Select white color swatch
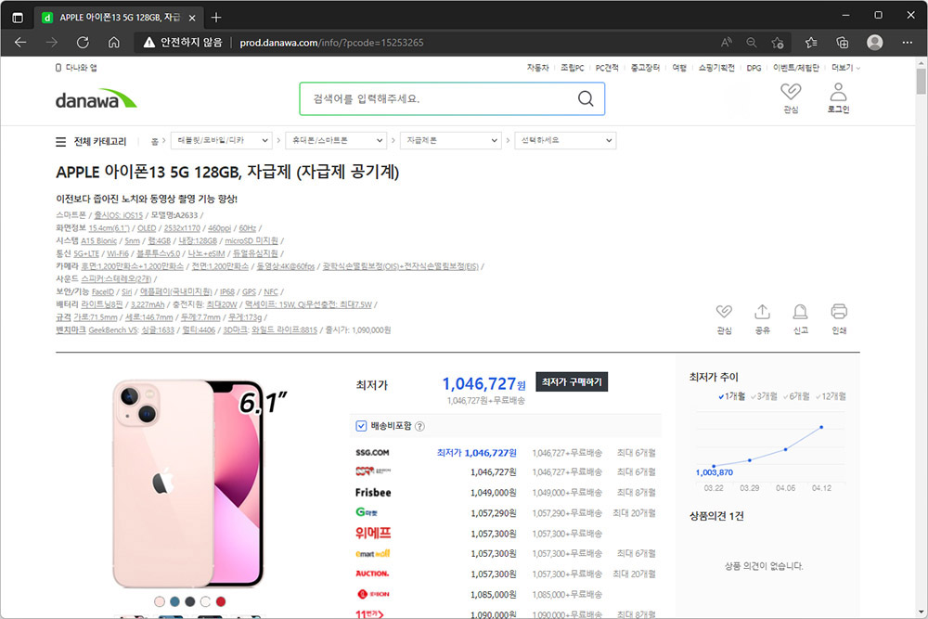Viewport: 928px width, 619px height. 205,601
